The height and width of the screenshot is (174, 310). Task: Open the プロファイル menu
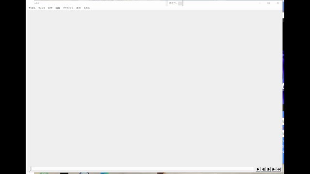[x=68, y=8]
